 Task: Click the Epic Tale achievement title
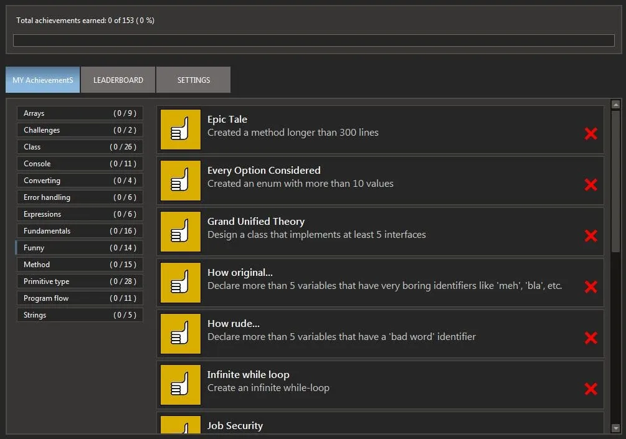227,120
